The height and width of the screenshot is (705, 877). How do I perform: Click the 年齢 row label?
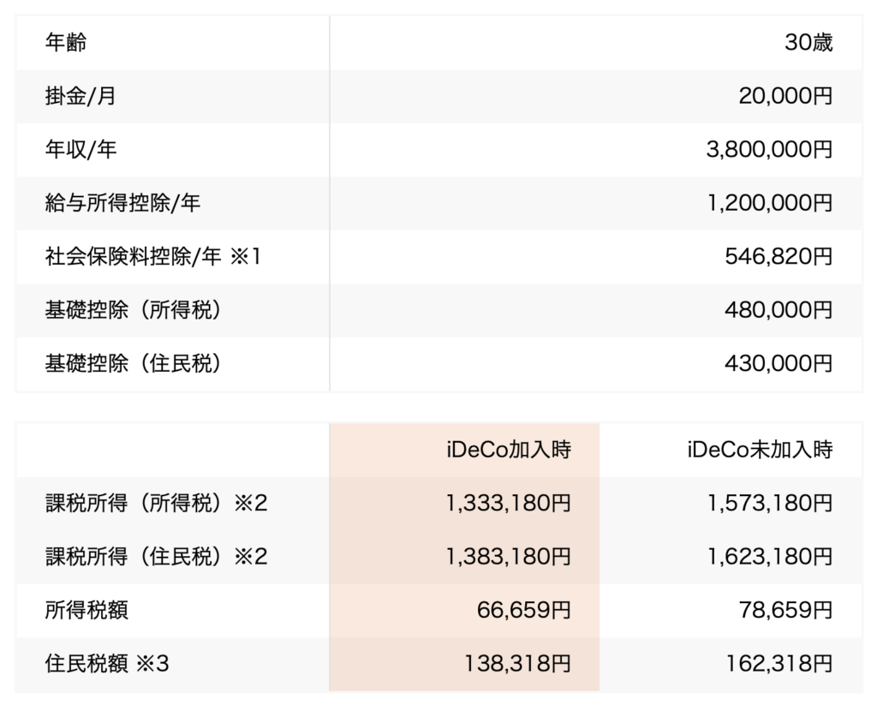pos(66,43)
